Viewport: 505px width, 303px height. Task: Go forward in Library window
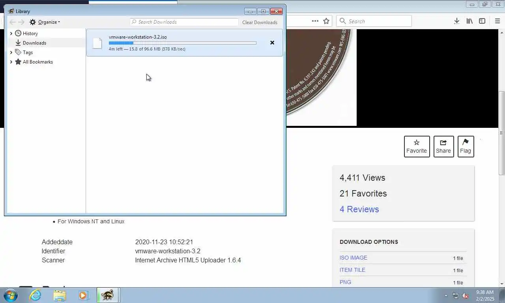21,22
